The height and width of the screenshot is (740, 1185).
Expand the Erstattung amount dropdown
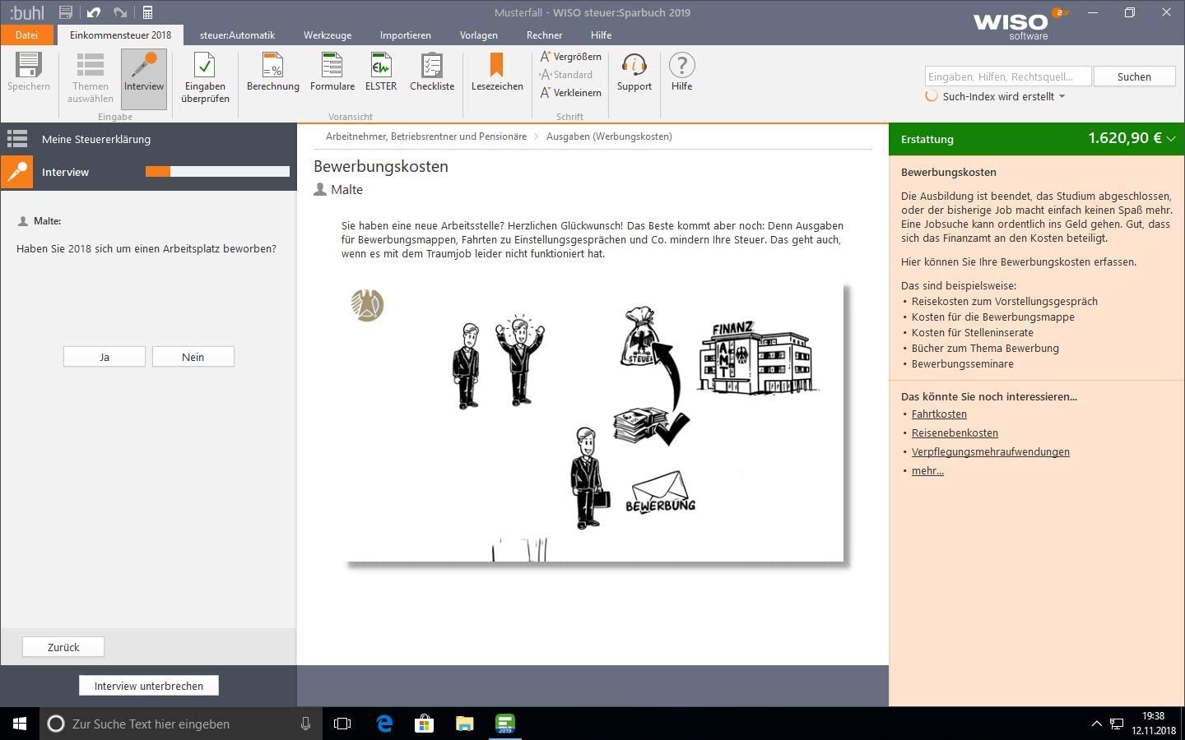point(1171,139)
